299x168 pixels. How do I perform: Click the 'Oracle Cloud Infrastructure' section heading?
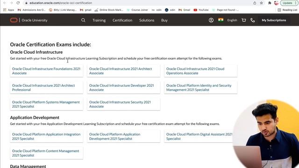tap(36, 52)
